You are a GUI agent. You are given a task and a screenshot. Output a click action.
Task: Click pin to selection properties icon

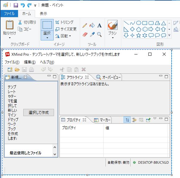pos(148,120)
